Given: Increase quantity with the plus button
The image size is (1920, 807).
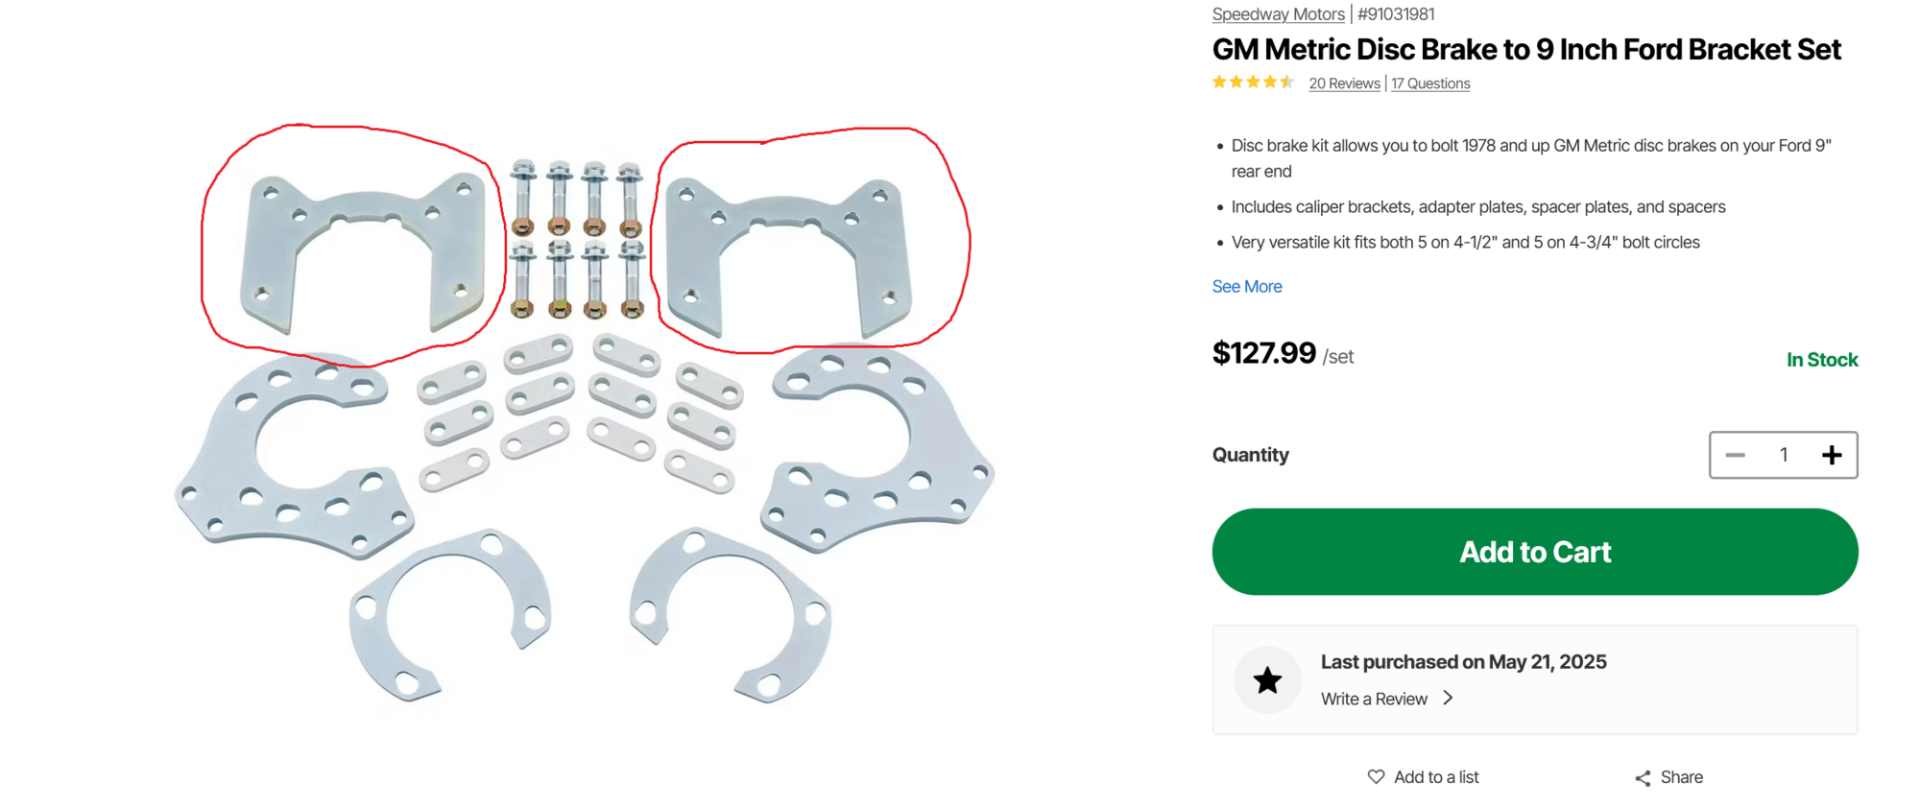Looking at the screenshot, I should [x=1832, y=455].
